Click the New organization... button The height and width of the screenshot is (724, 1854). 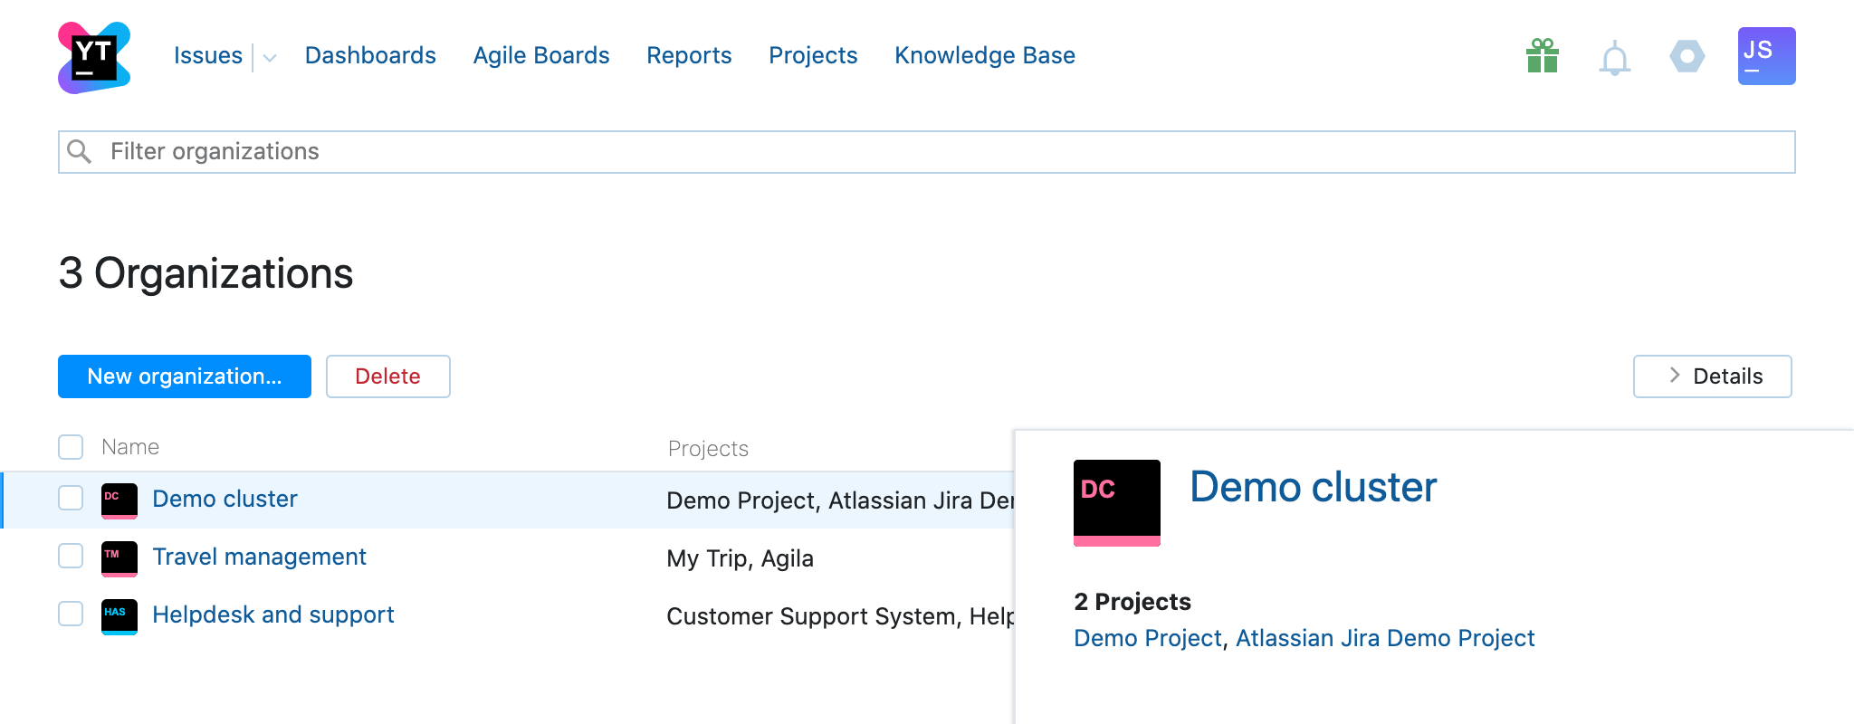click(x=185, y=376)
